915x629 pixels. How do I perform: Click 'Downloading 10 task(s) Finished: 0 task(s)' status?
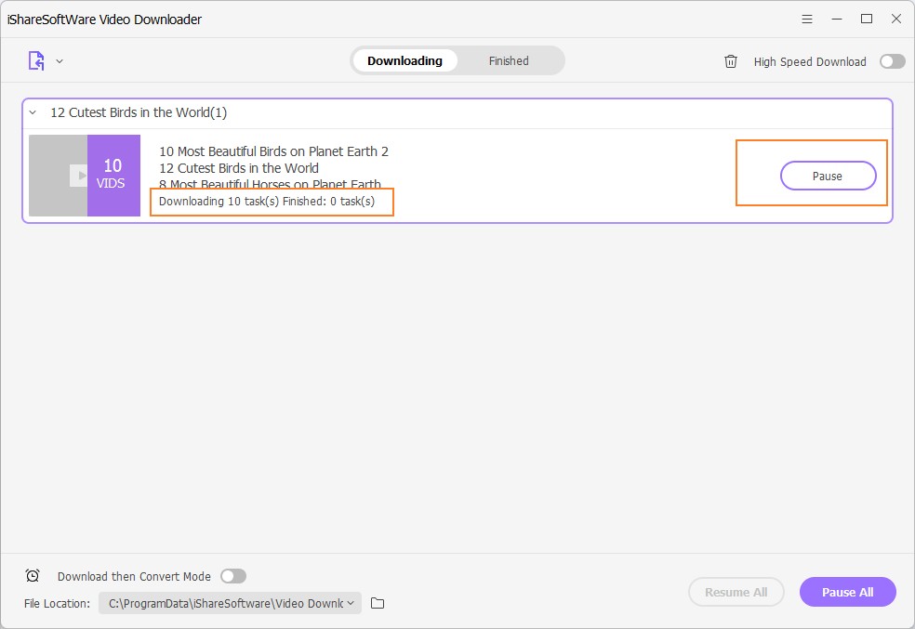(x=267, y=202)
